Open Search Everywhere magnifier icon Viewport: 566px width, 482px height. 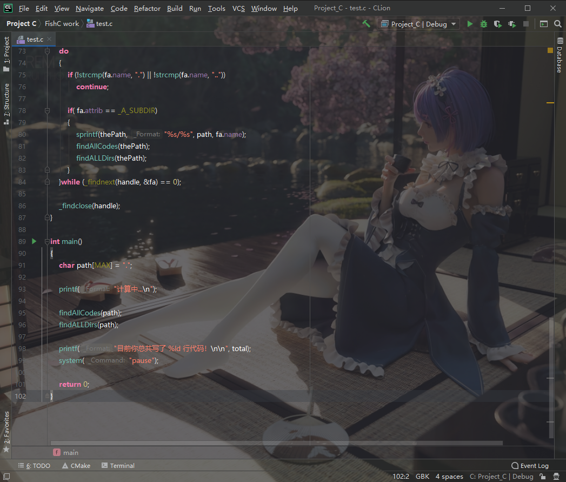(558, 24)
